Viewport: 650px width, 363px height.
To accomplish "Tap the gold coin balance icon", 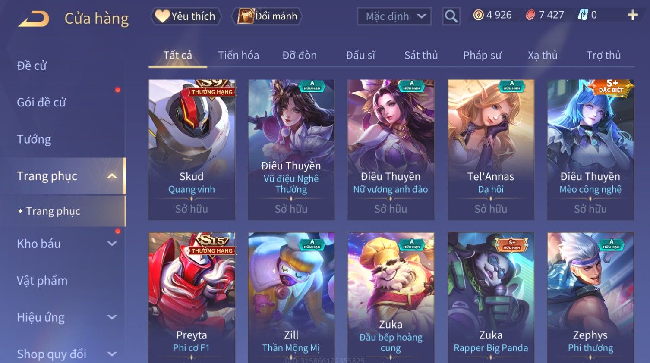I will click(x=478, y=15).
